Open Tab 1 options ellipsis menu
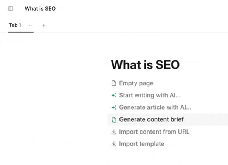 [29, 25]
